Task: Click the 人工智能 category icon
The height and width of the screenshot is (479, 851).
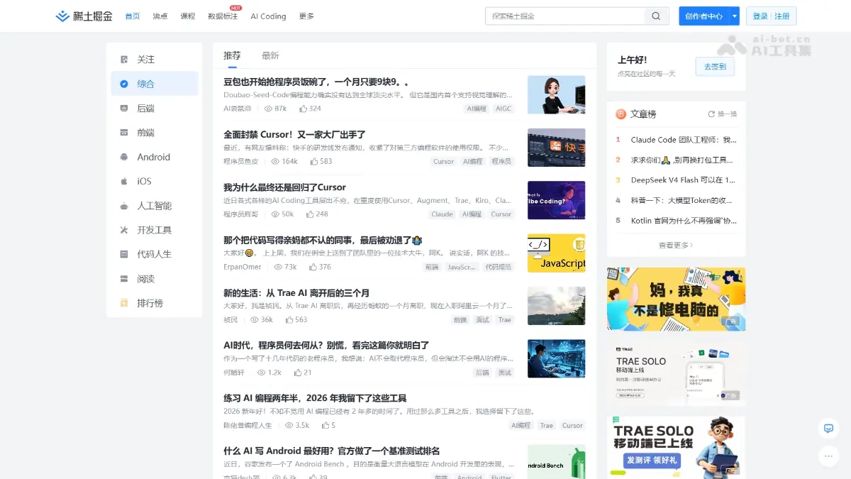Action: click(x=124, y=206)
